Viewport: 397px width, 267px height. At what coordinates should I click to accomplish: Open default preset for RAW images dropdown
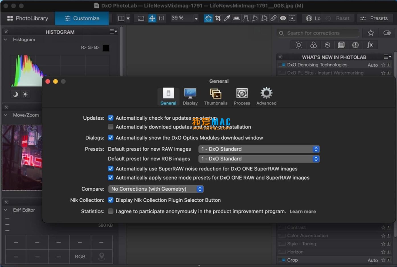point(259,149)
